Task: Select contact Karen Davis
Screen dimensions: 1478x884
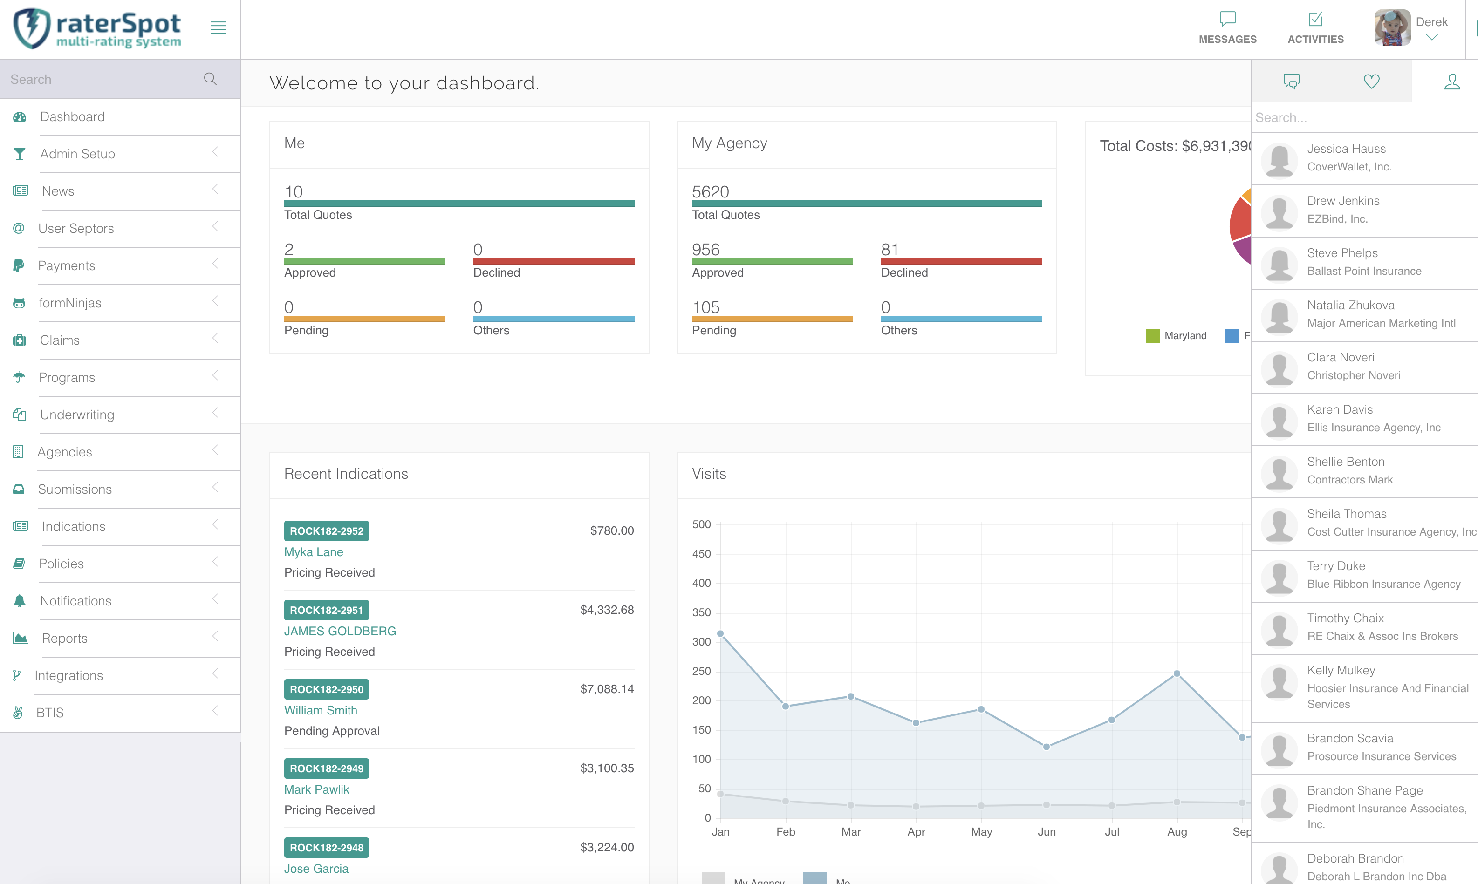Action: pyautogui.click(x=1364, y=419)
